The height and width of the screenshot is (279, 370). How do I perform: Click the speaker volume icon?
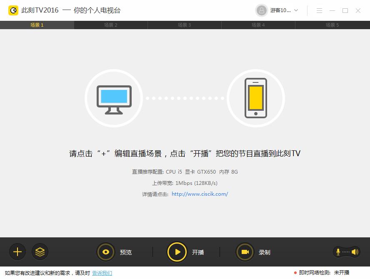coord(355,252)
